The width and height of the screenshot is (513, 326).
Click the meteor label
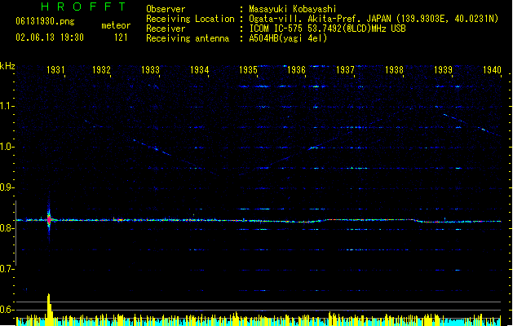pos(116,25)
